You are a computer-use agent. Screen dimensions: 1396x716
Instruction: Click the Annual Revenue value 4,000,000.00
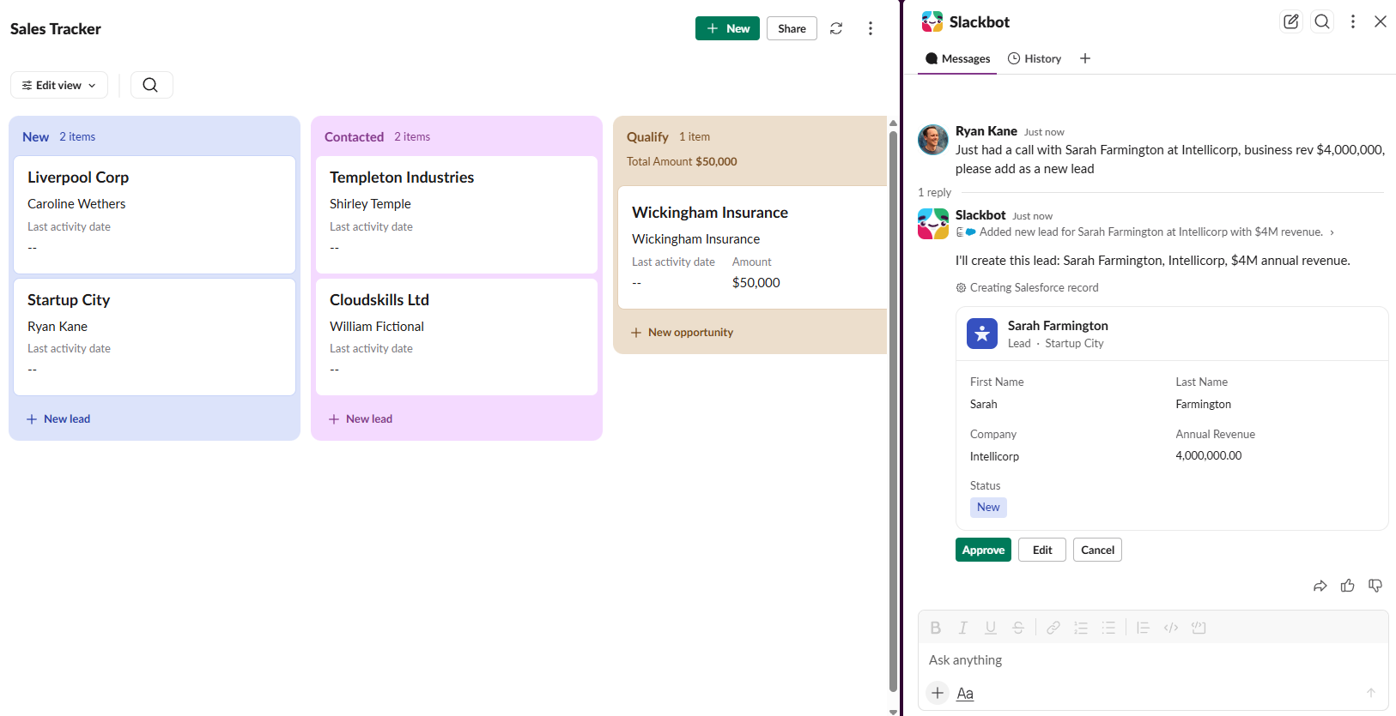point(1208,455)
